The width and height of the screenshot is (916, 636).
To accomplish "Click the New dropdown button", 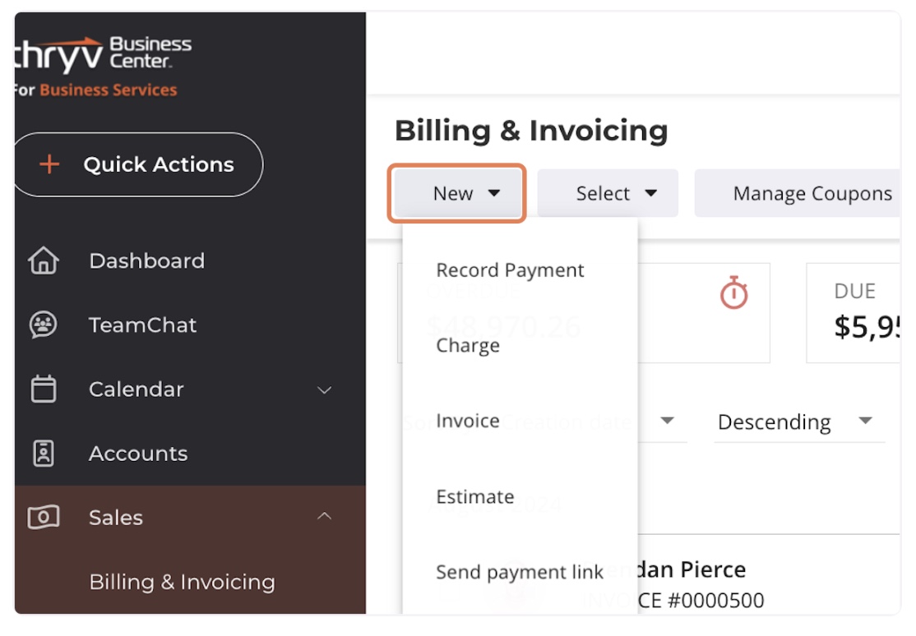I will 457,193.
